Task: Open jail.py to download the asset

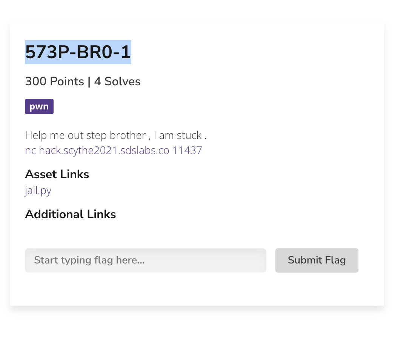Action: click(38, 191)
